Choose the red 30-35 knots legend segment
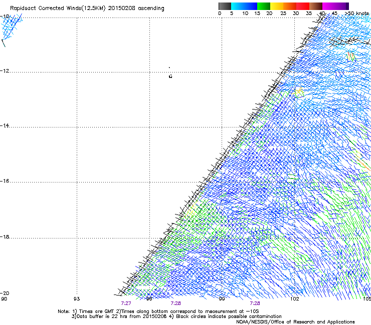This screenshot has width=371, height=325. [x=303, y=6]
